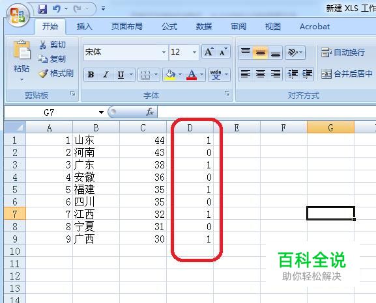Align text right
This screenshot has height=303, width=376.
275,73
